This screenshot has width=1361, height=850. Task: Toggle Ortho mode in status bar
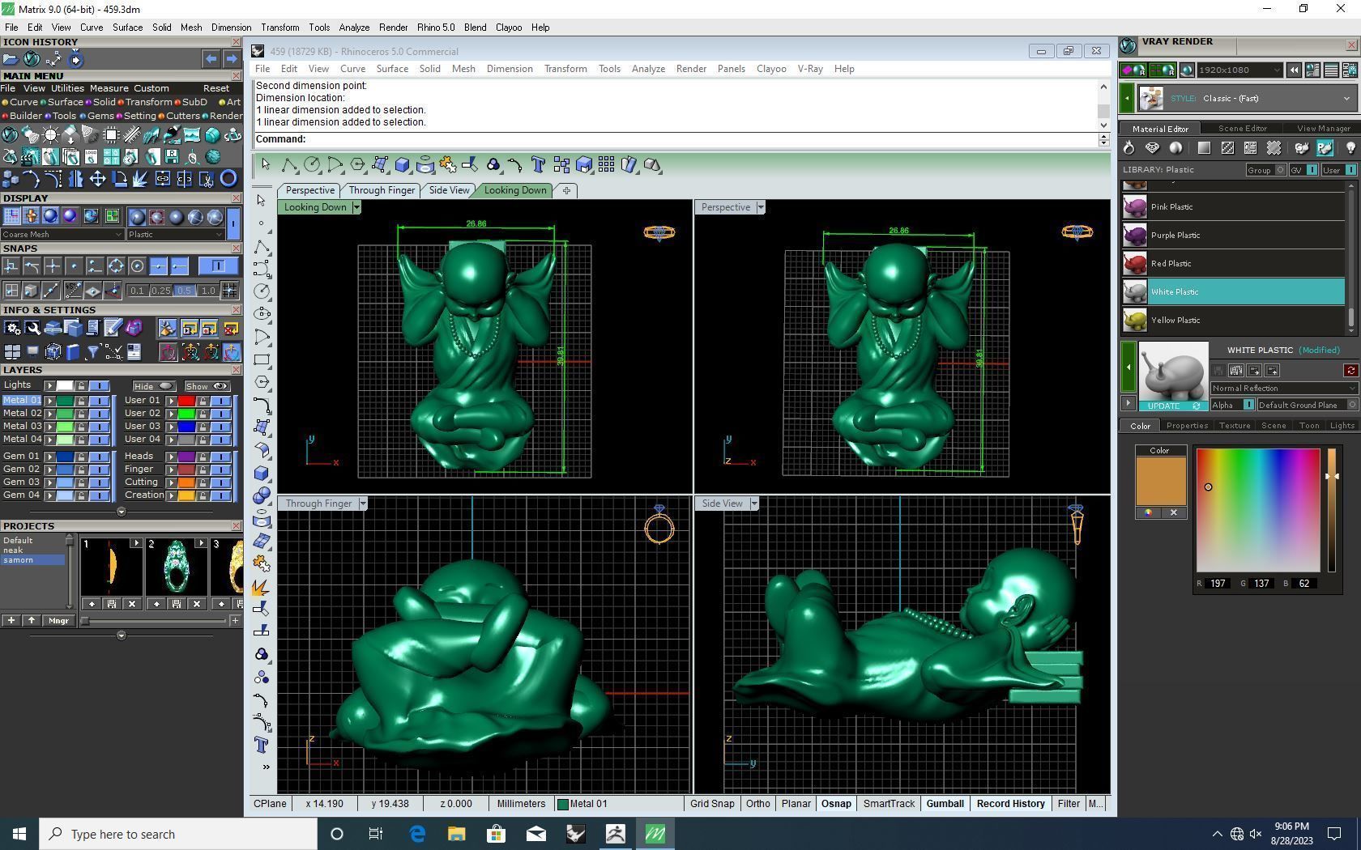pos(758,804)
